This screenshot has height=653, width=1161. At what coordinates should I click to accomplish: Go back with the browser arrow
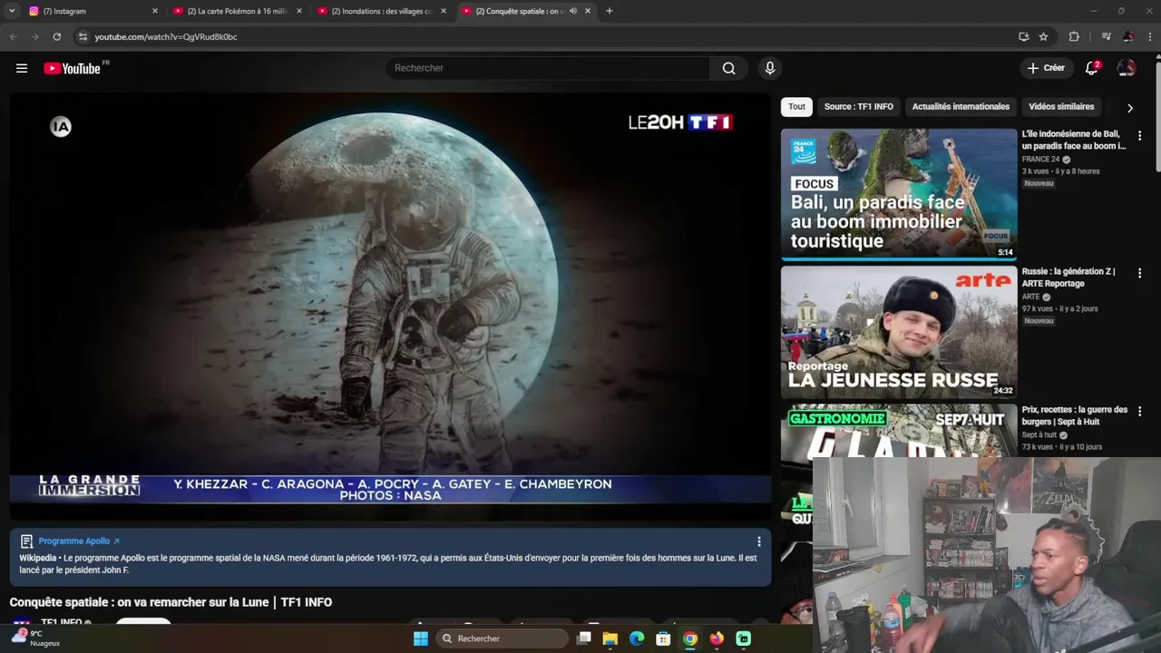13,36
